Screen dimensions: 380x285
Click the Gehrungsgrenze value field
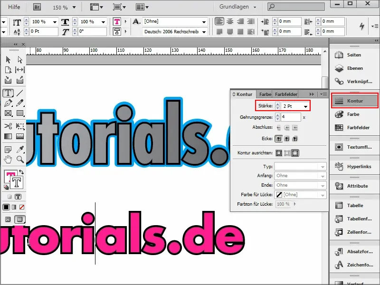[x=291, y=117]
